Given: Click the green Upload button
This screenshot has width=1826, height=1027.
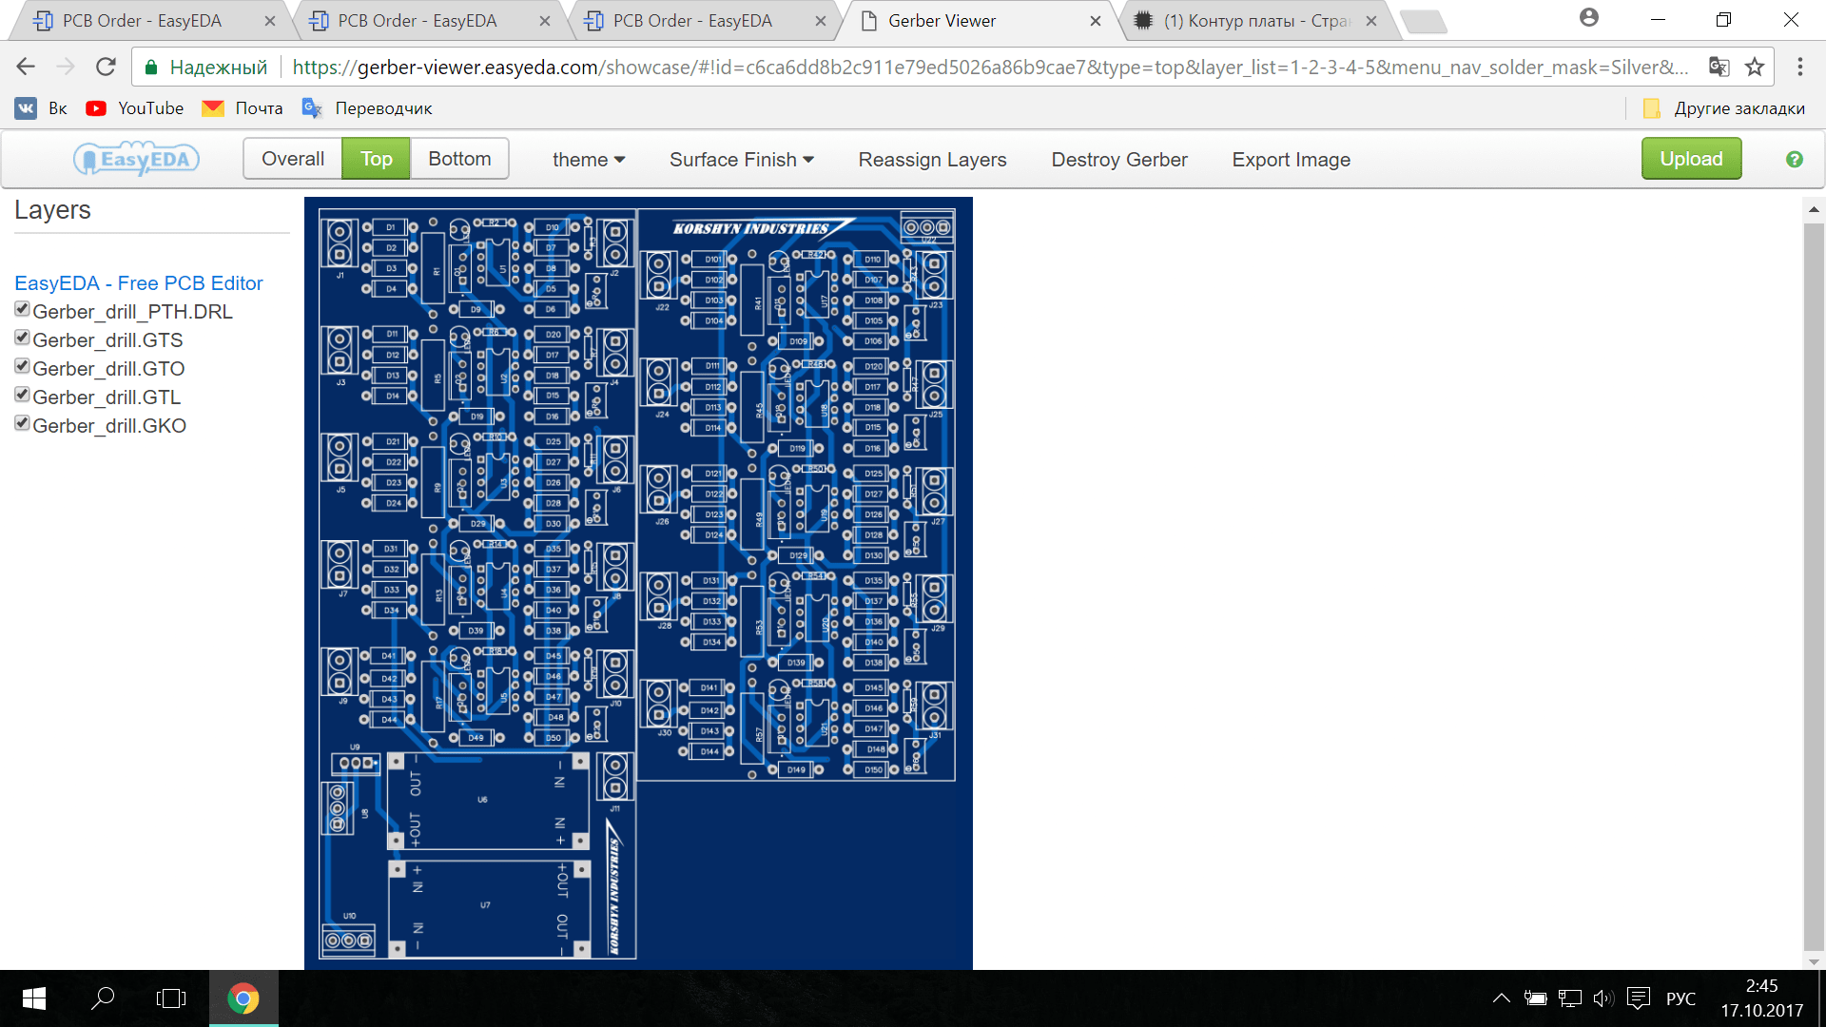Looking at the screenshot, I should [x=1690, y=159].
